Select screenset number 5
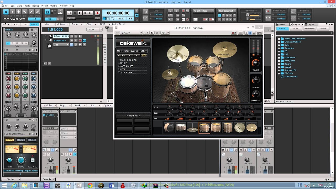336x189 pixels. coord(234,15)
